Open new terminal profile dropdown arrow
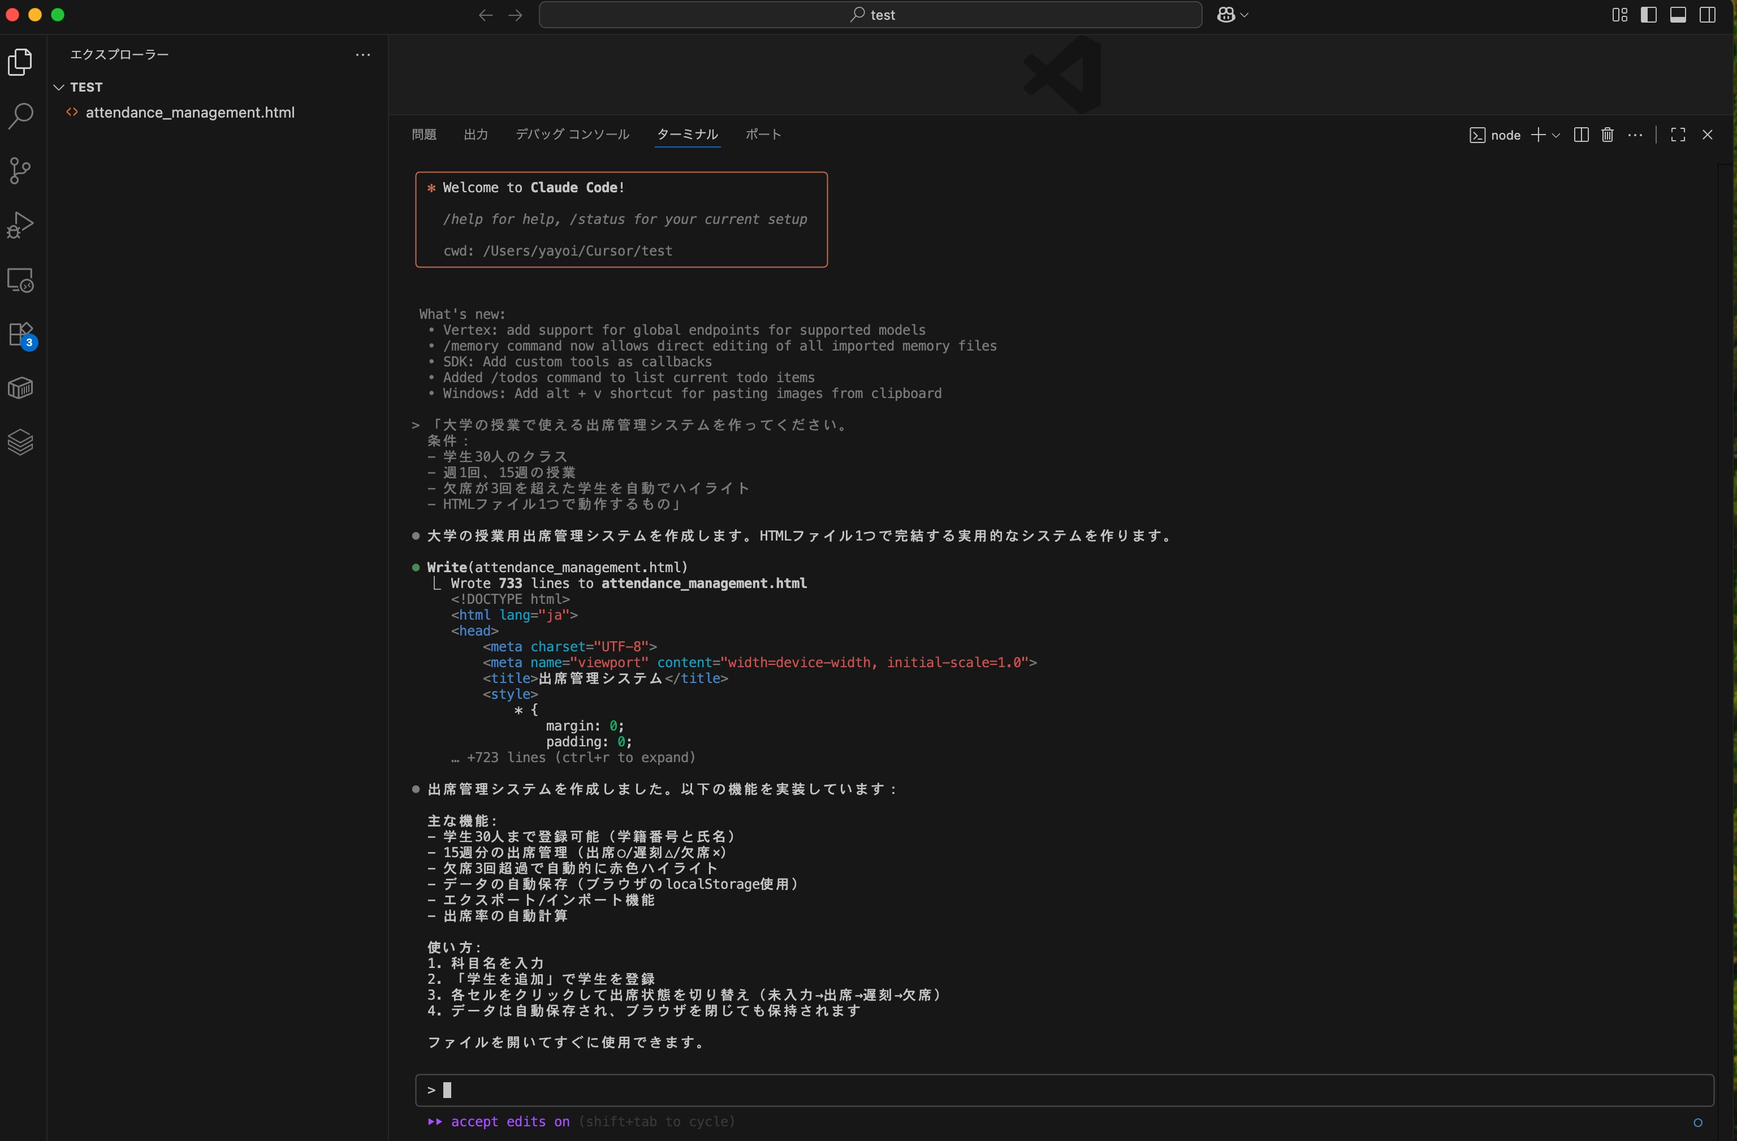1737x1141 pixels. [1556, 136]
